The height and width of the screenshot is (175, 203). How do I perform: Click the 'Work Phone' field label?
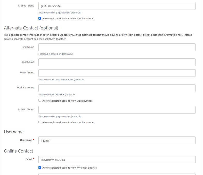click(x=27, y=73)
